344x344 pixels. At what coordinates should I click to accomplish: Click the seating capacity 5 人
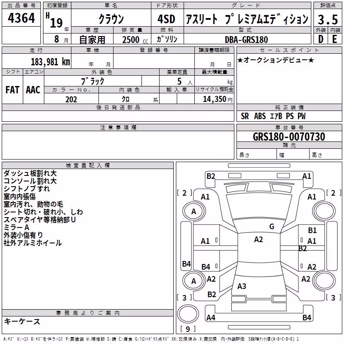coord(185,81)
